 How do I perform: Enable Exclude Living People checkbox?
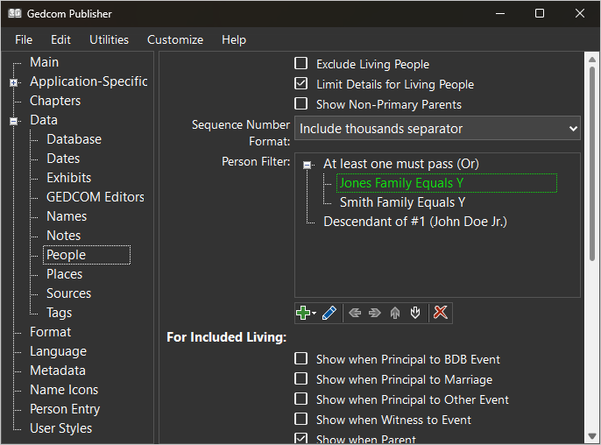click(x=300, y=63)
